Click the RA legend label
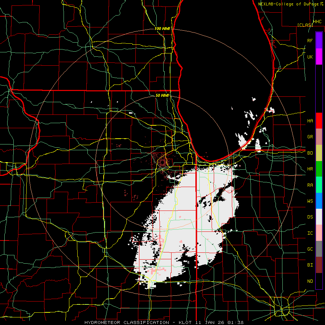 coord(310,185)
